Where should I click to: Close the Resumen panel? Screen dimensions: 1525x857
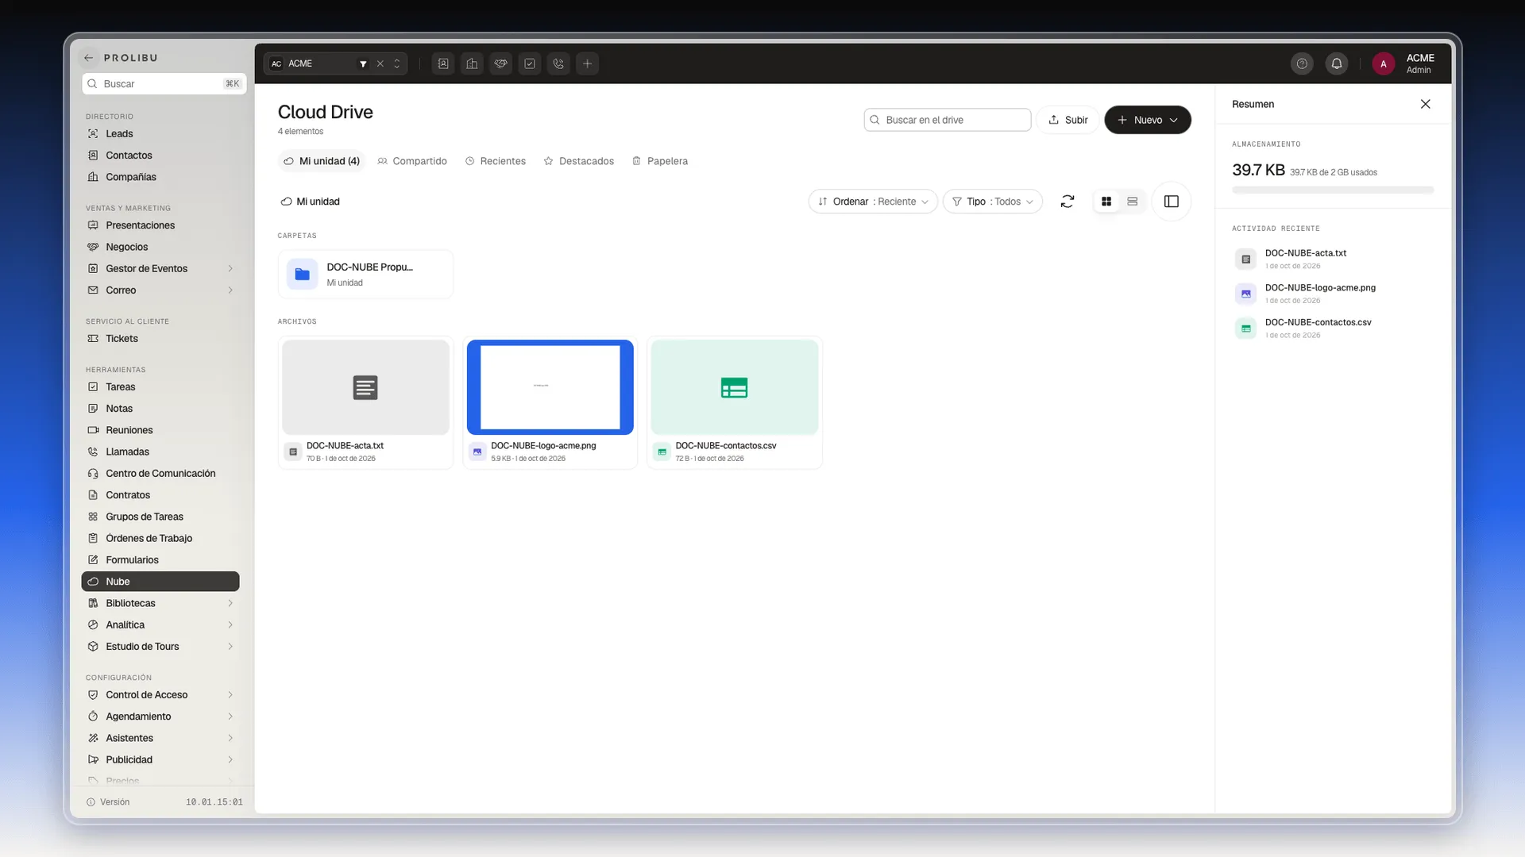point(1426,104)
